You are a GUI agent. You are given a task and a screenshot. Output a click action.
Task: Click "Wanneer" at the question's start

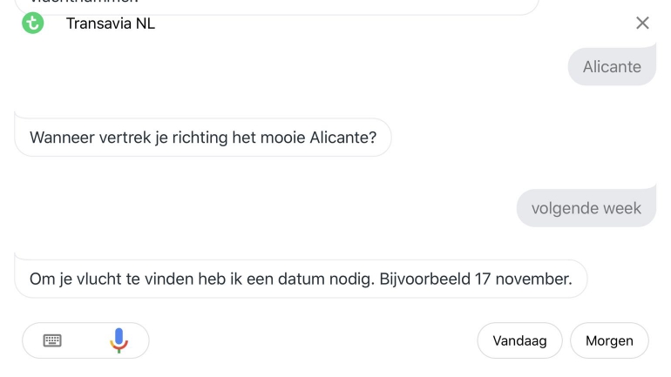(x=59, y=138)
